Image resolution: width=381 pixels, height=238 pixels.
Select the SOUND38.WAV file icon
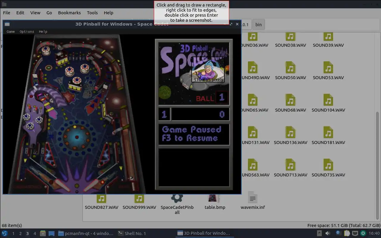pyautogui.click(x=291, y=37)
